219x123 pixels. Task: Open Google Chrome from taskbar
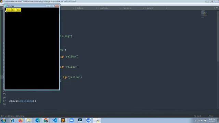pyautogui.click(x=46, y=120)
